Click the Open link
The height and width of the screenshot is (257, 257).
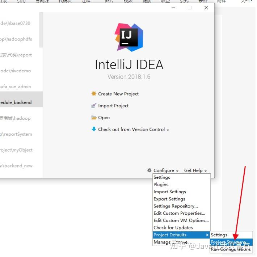pyautogui.click(x=104, y=118)
